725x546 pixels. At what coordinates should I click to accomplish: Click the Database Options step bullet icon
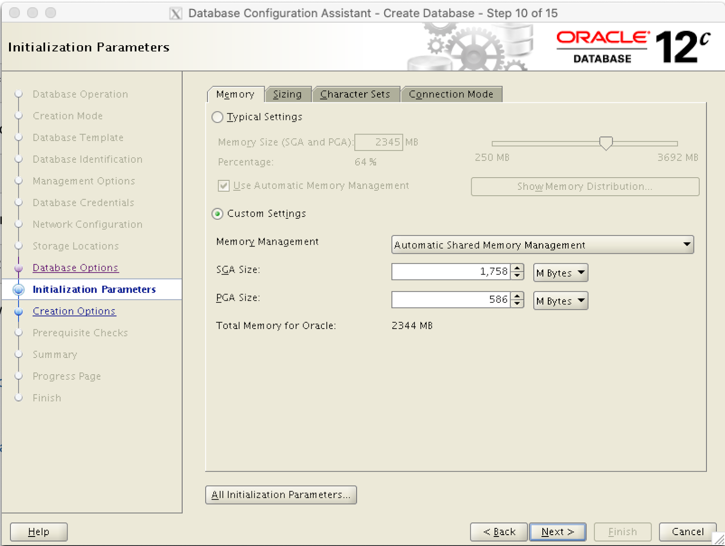19,268
